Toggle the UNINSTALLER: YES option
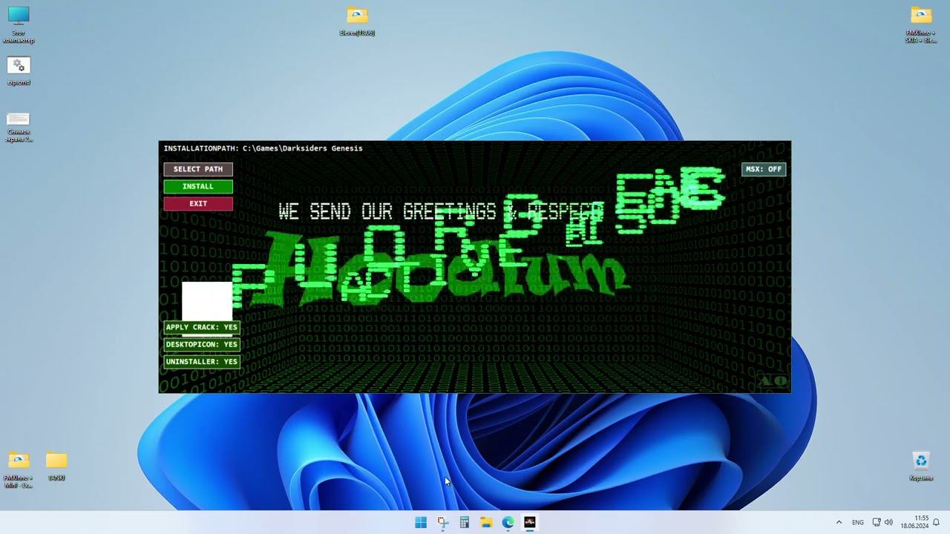Screen dimensions: 950x534 pos(202,361)
